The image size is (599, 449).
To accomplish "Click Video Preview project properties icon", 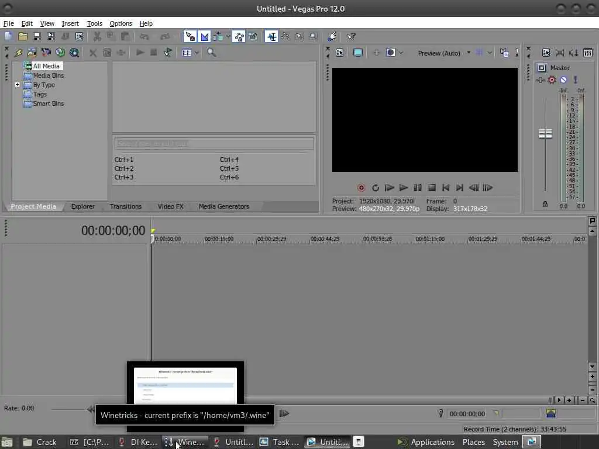I will tap(340, 53).
